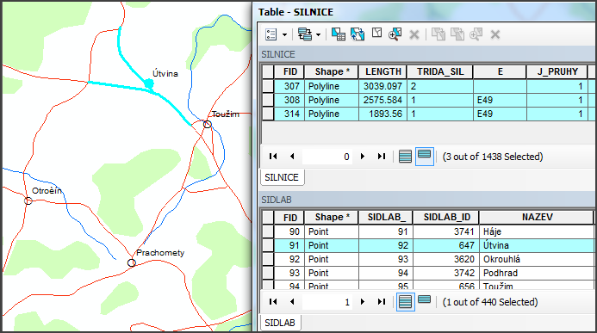Viewport: 597px width, 333px height.
Task: Select row header of Útvina record
Action: point(268,245)
